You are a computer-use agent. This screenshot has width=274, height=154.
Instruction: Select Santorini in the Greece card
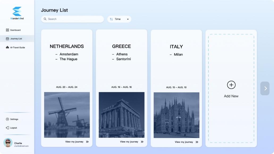click(124, 59)
